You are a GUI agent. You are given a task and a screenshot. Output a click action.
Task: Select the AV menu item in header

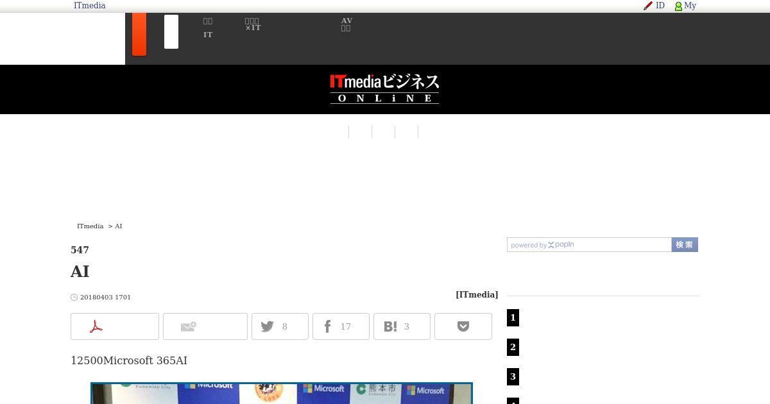[346, 24]
